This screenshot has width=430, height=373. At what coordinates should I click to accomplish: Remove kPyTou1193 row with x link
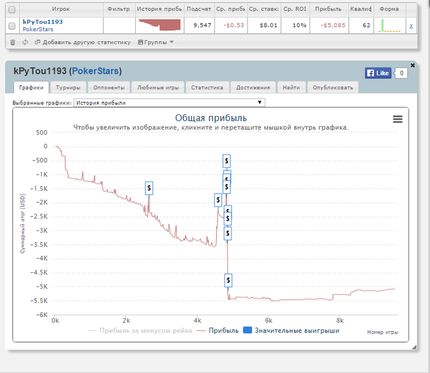pyautogui.click(x=411, y=26)
